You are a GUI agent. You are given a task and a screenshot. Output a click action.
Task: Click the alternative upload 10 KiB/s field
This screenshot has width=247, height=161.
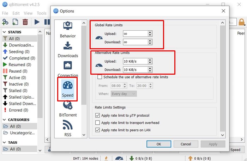pyautogui.click(x=135, y=61)
